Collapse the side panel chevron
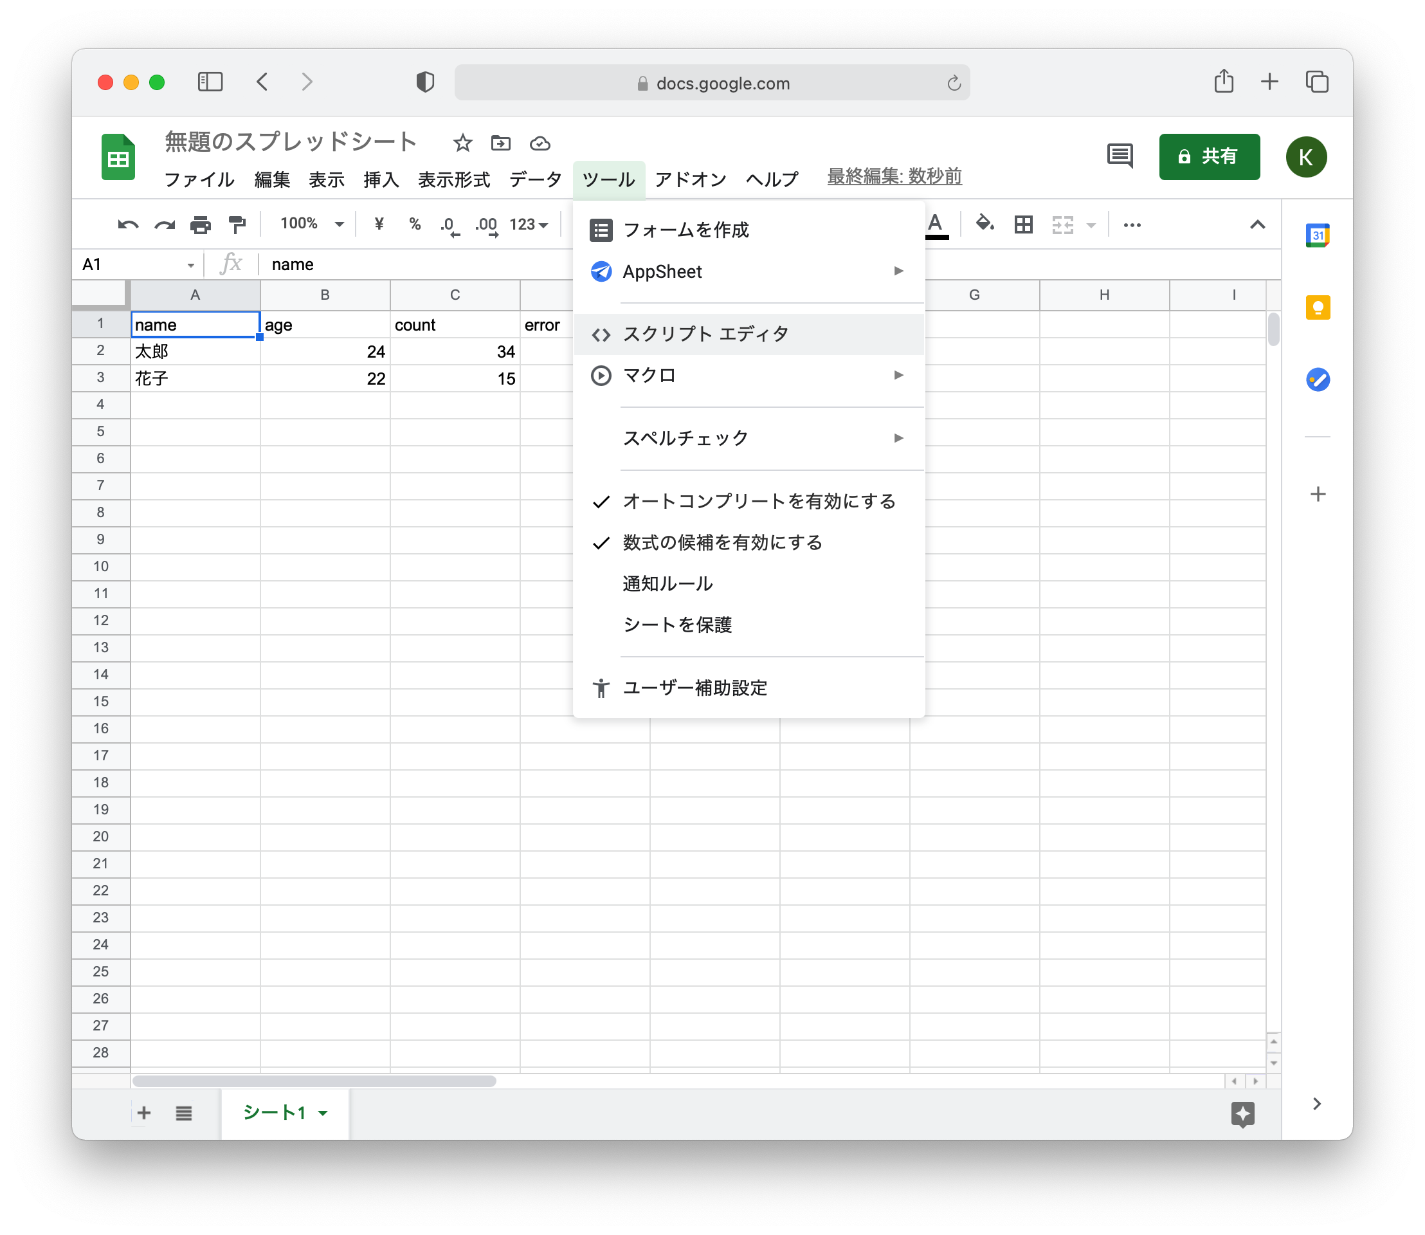 click(x=1317, y=1103)
